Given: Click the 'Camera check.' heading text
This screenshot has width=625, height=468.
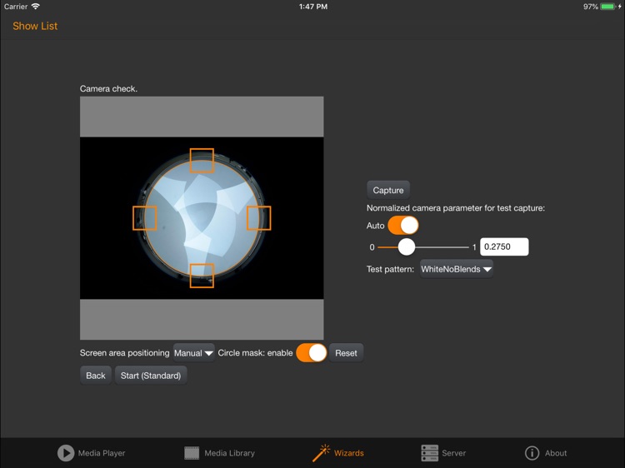Looking at the screenshot, I should pos(108,89).
